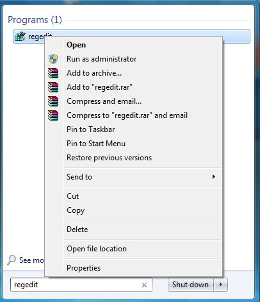Screen dimensions: 260x302
Task: Select Pin to Start Menu
Action: tap(133, 144)
